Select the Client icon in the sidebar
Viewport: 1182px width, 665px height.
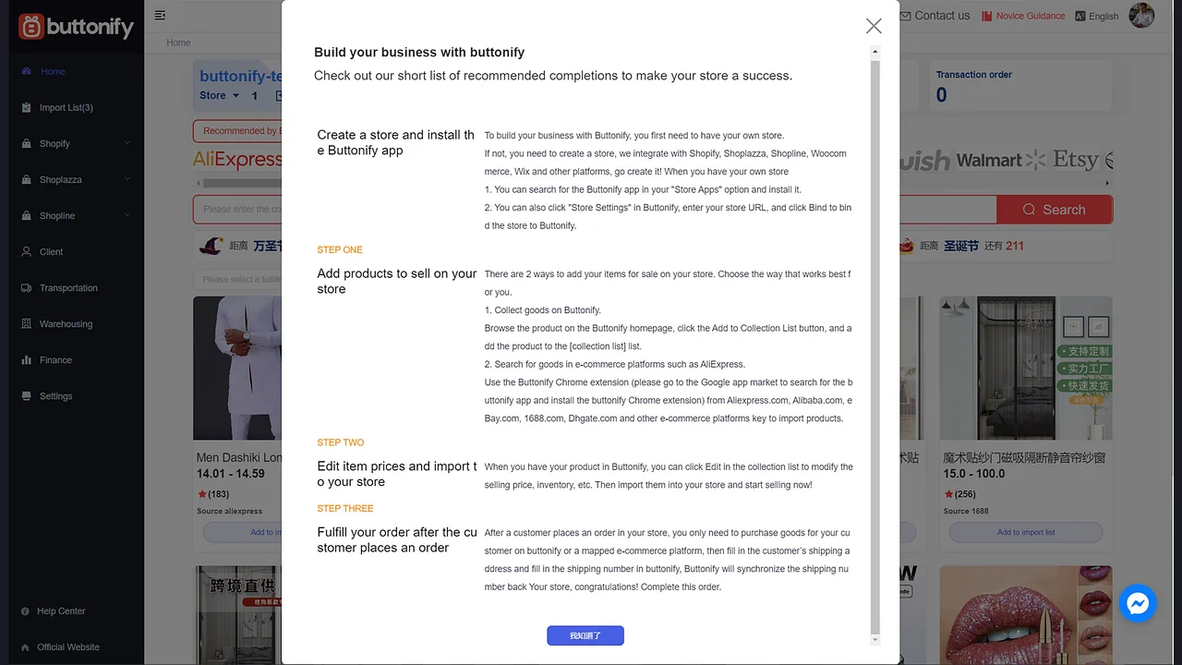point(27,251)
